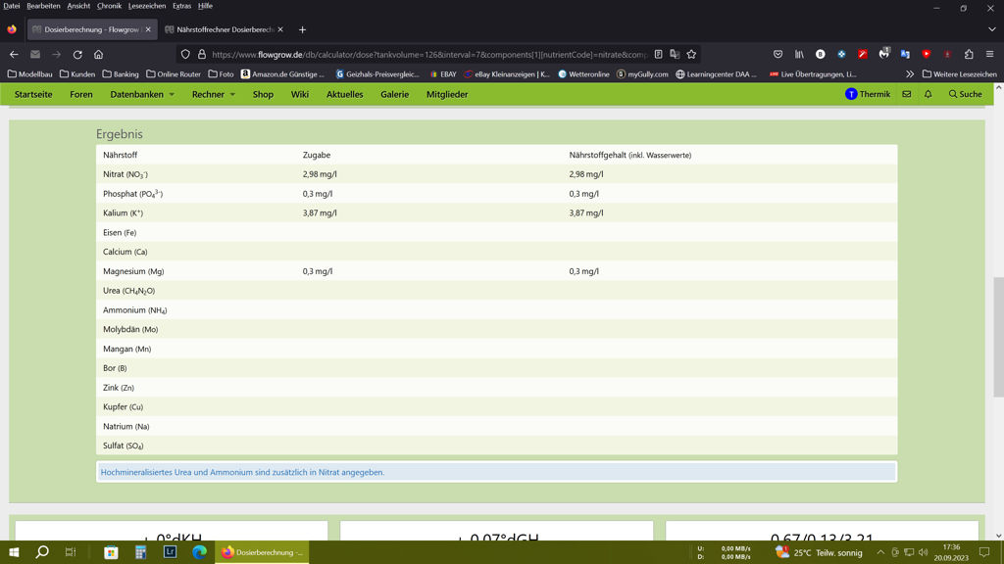Open the calculator app in taskbar
This screenshot has height=564, width=1004.
[140, 552]
